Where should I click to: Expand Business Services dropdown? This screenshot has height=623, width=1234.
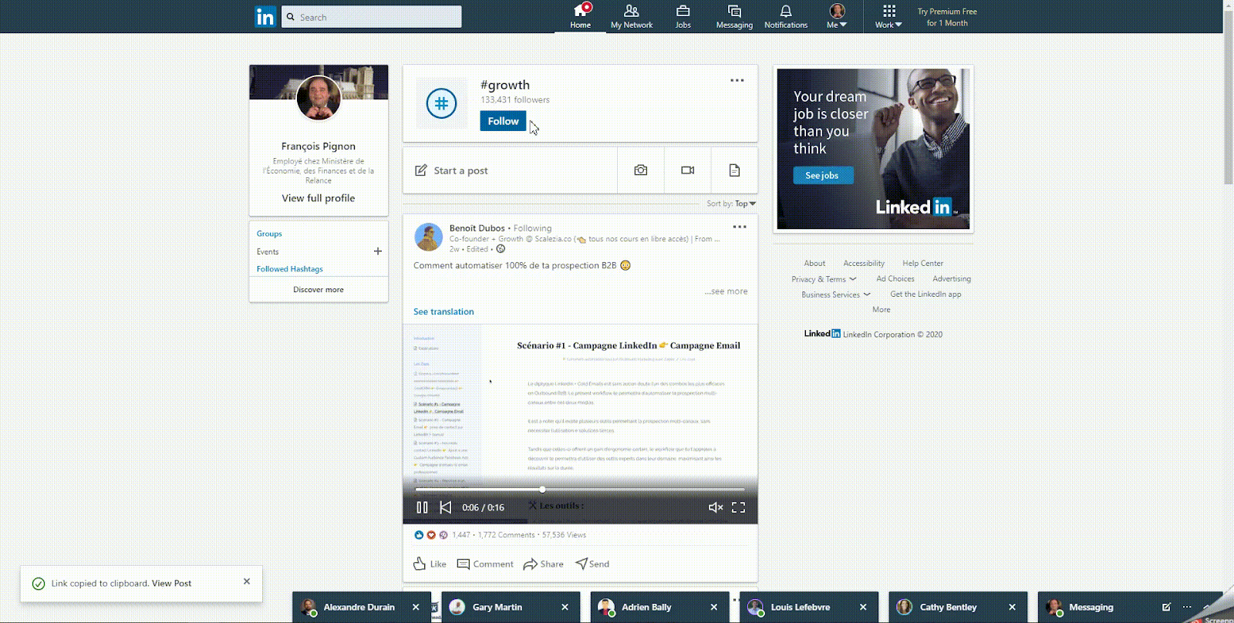click(x=836, y=295)
